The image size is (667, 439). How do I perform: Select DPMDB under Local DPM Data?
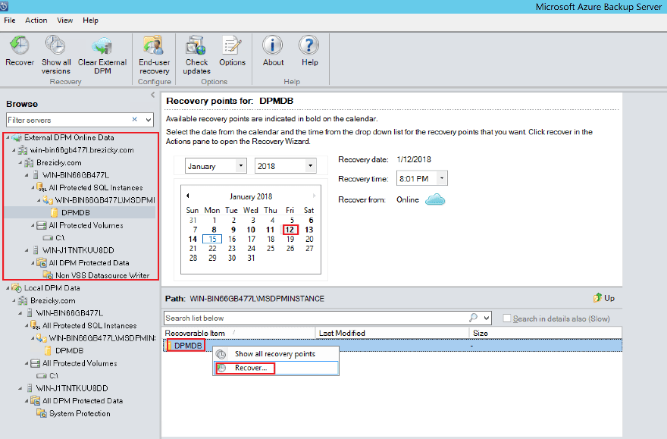point(69,350)
